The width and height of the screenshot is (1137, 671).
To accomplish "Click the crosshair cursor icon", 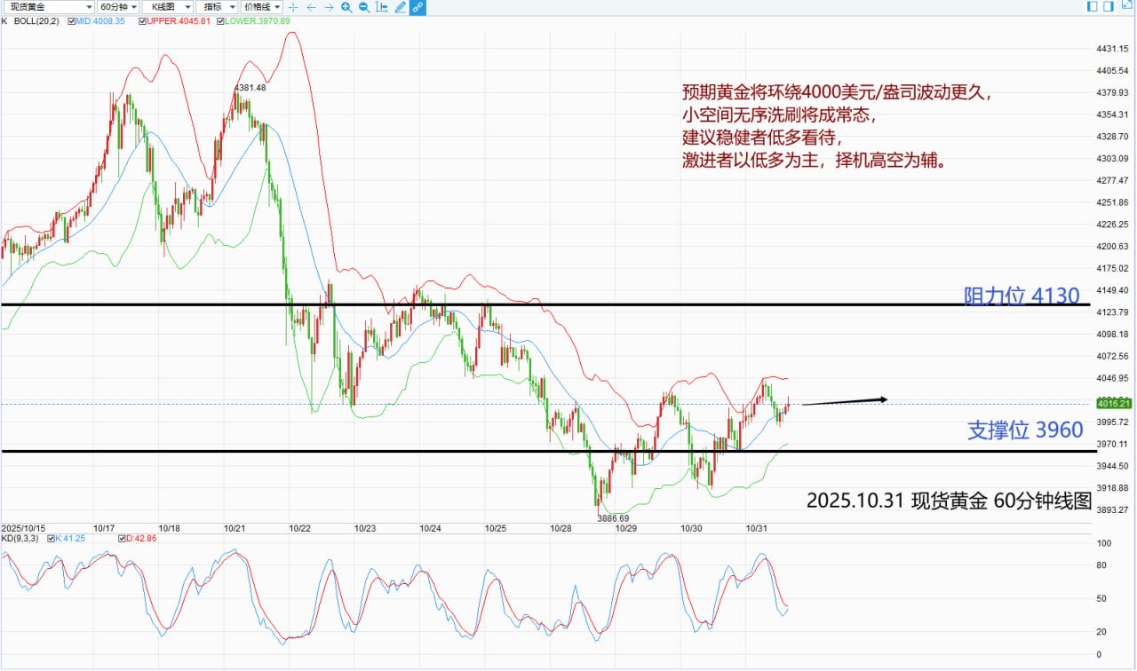I will point(294,7).
